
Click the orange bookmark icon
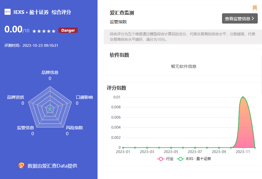pos(255,8)
